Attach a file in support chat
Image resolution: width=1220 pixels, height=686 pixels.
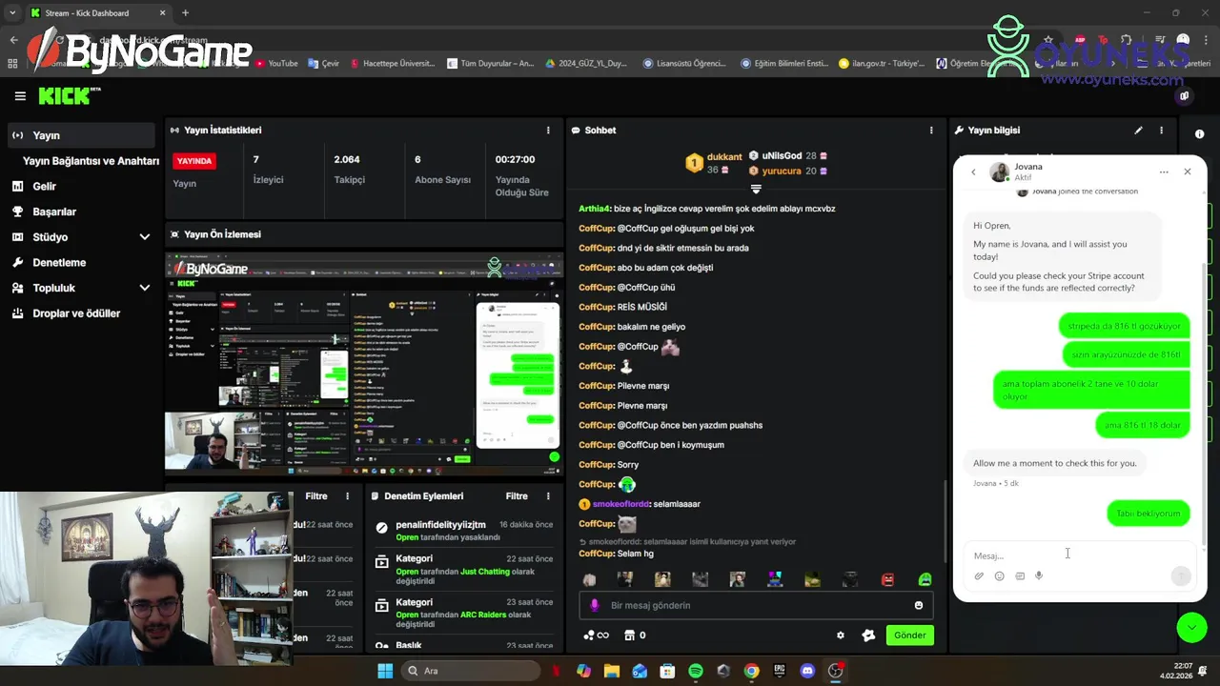(979, 576)
